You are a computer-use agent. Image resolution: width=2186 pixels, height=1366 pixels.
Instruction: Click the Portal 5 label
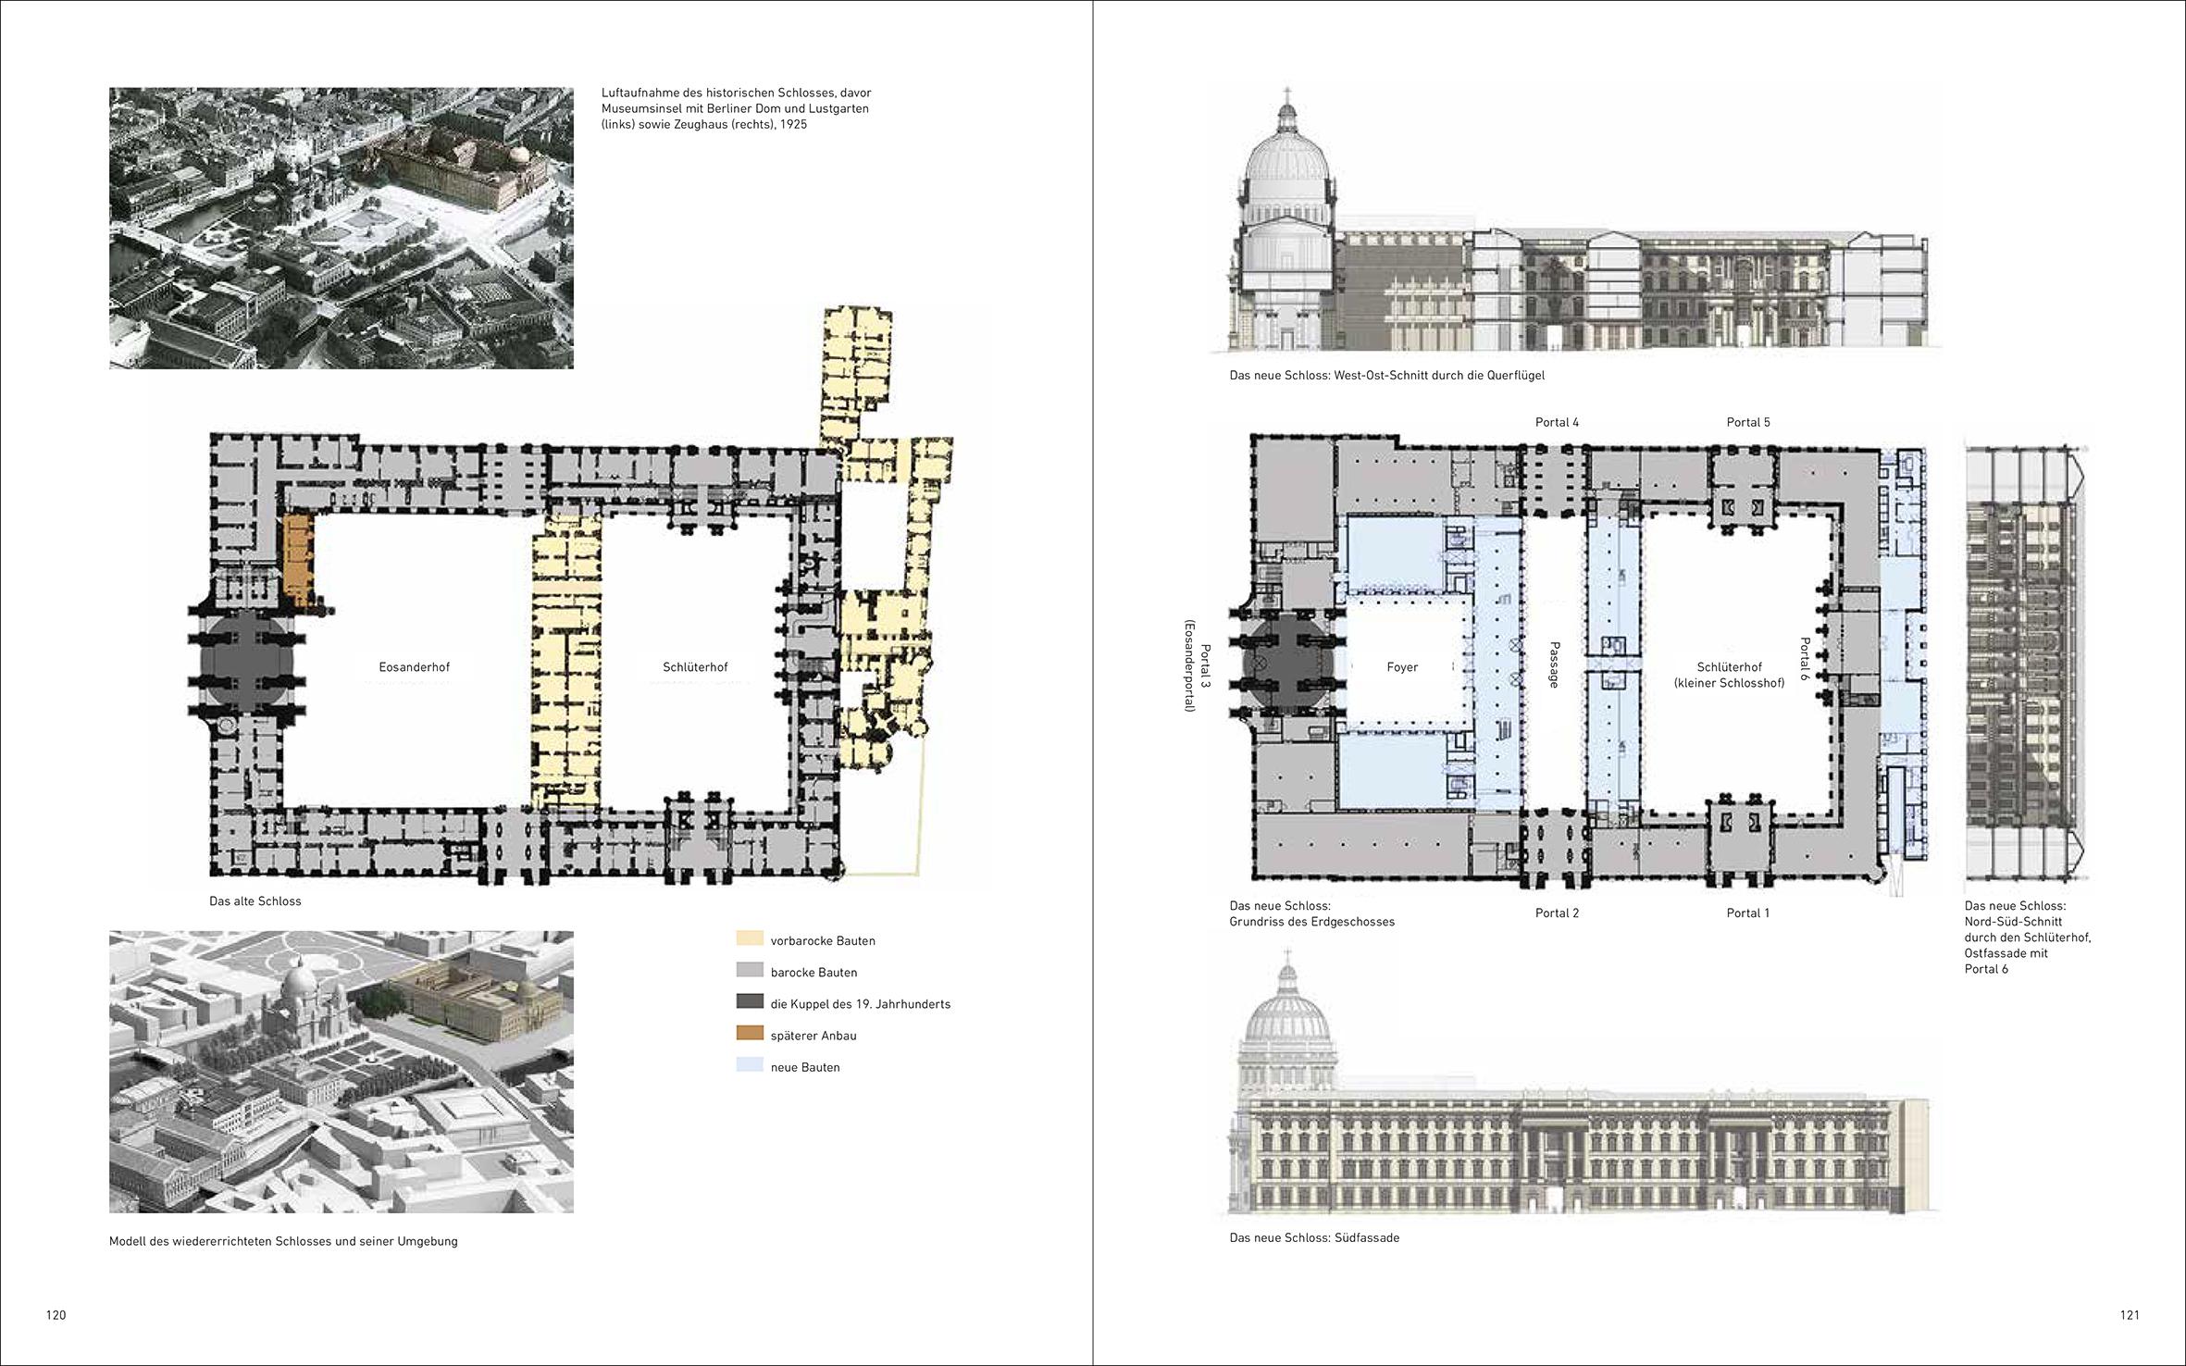coord(1747,422)
